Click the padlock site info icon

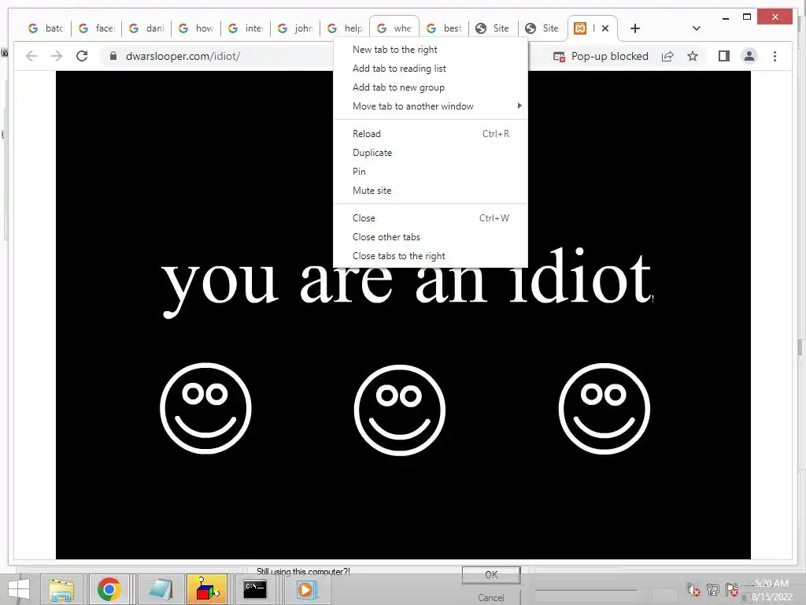113,56
